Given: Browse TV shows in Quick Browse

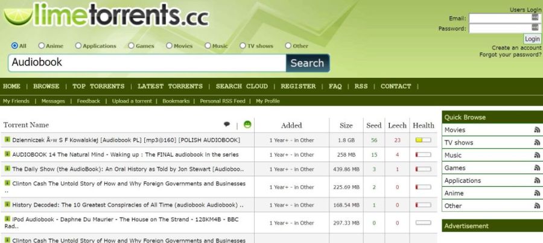Looking at the screenshot, I should click(x=459, y=143).
